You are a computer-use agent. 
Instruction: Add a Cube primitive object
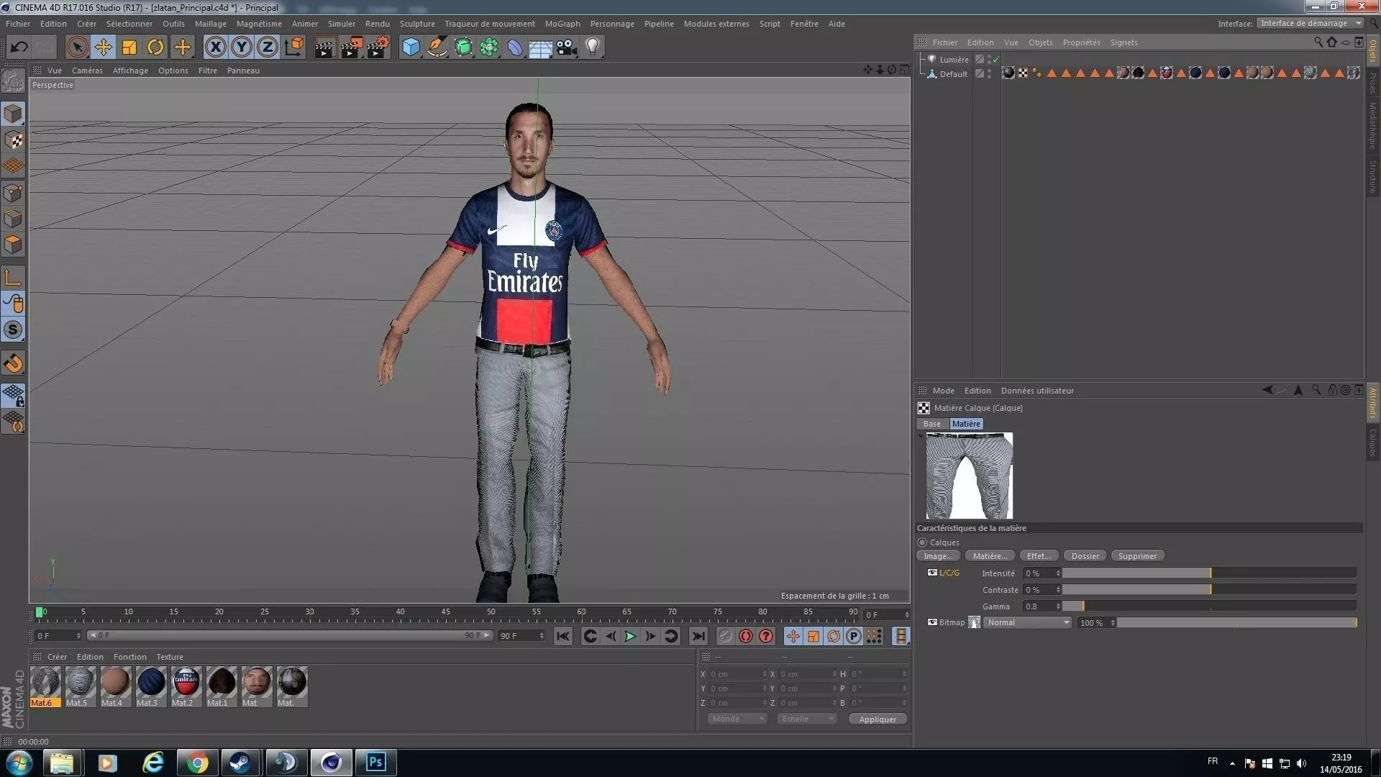tap(411, 47)
